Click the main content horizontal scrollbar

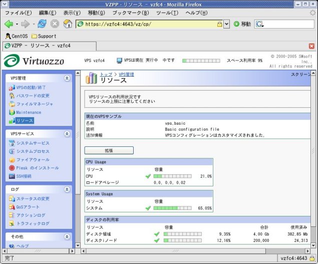176,251
